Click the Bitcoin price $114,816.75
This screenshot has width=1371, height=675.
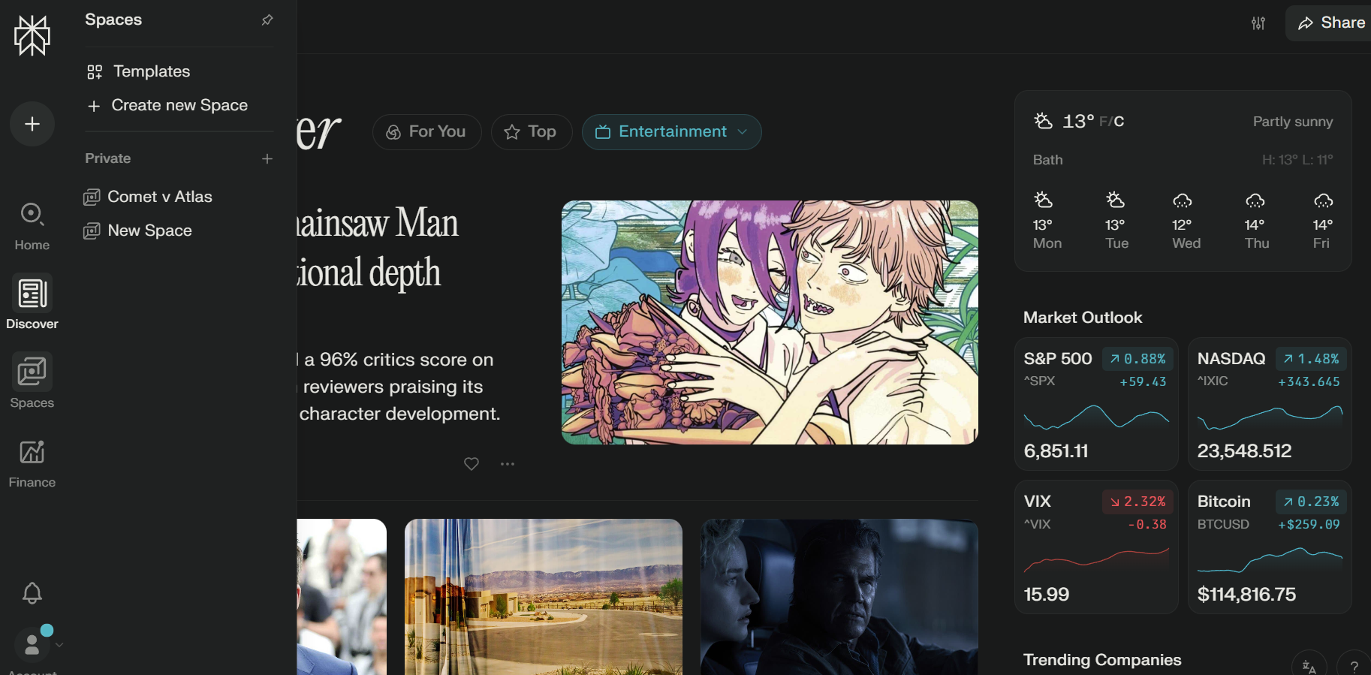1246,595
